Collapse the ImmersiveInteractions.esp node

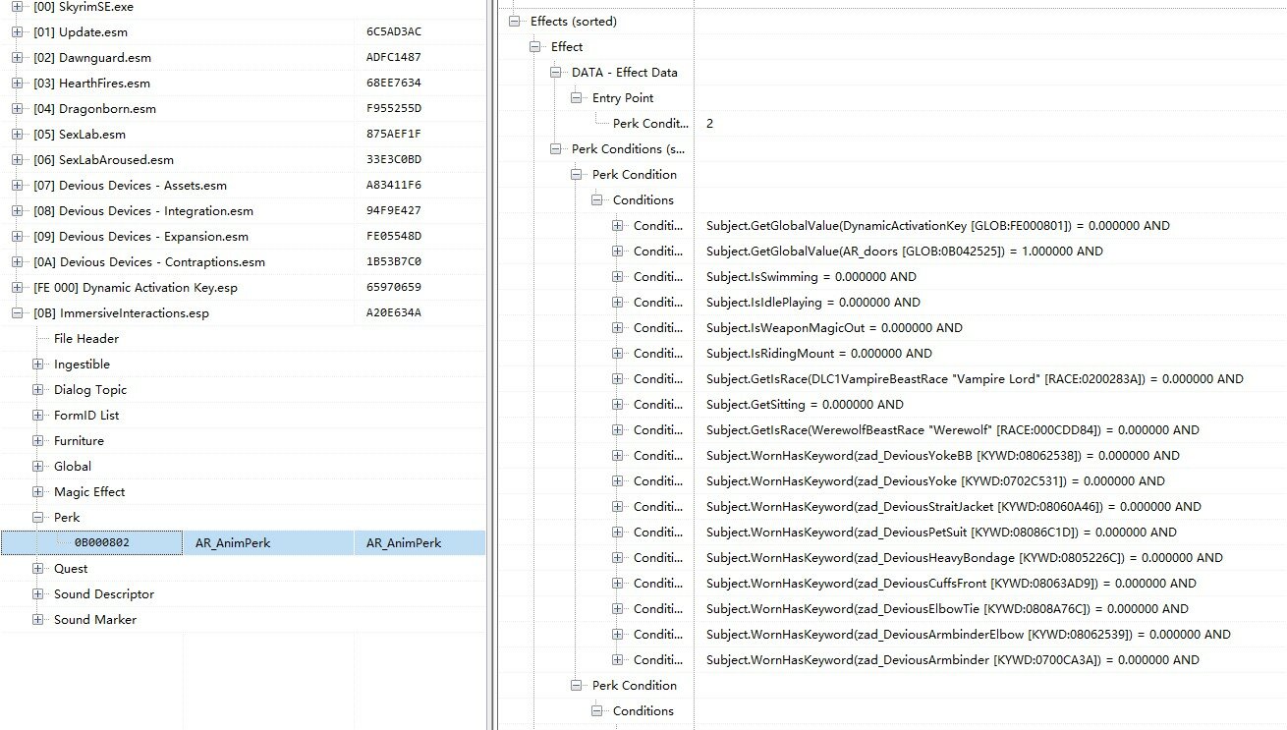(17, 313)
